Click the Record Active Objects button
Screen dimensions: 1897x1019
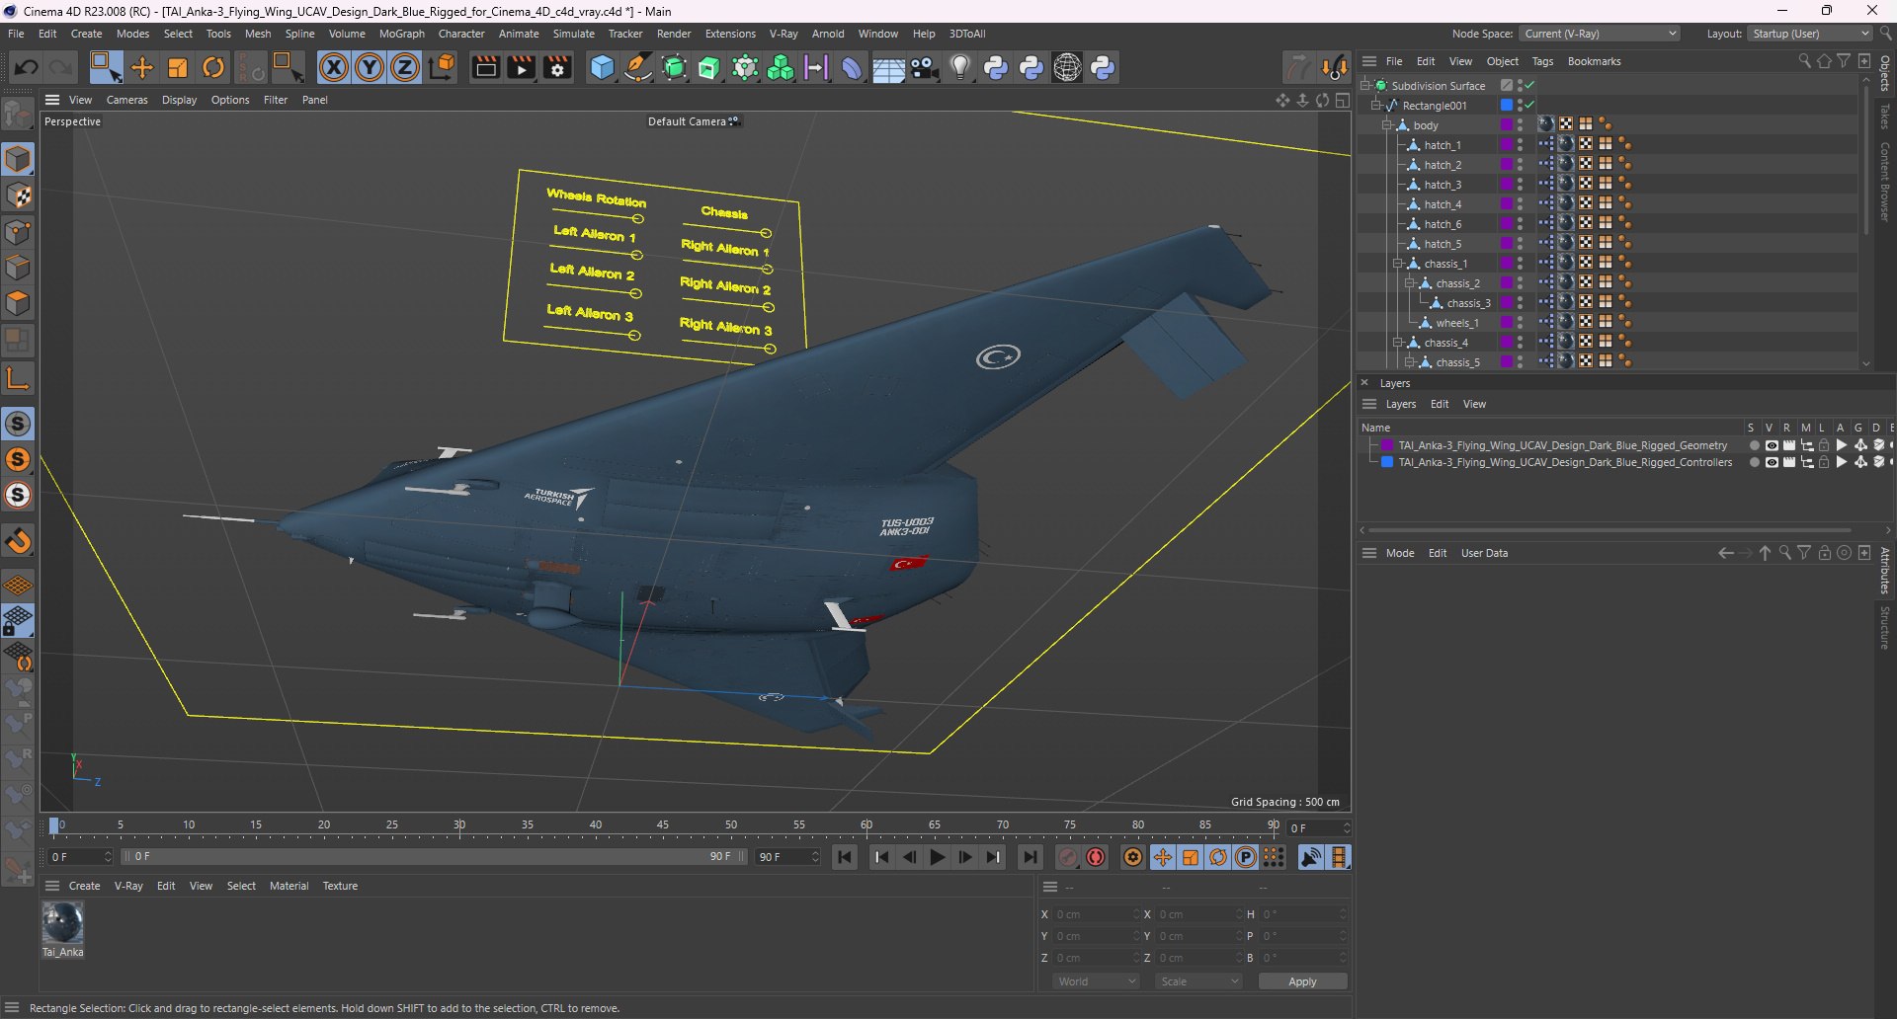pyautogui.click(x=1067, y=857)
